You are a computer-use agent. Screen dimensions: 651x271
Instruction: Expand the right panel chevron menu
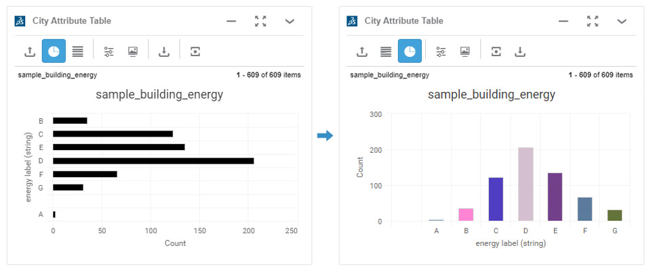622,21
